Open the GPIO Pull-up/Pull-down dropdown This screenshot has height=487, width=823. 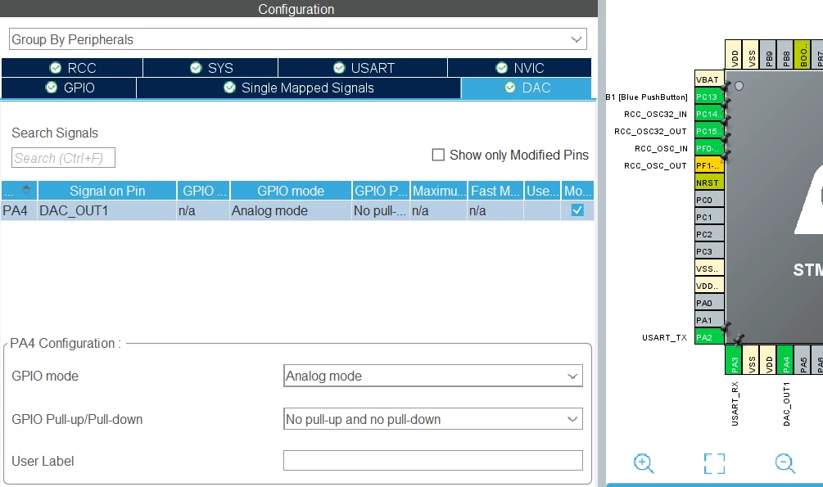point(433,419)
